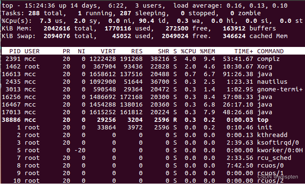Image resolution: width=305 pixels, height=184 pixels.
Task: Select the Xorg command text
Action: pyautogui.click(x=265, y=67)
